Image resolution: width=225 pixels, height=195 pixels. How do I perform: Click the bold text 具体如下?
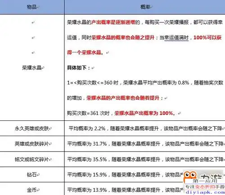click(x=78, y=68)
